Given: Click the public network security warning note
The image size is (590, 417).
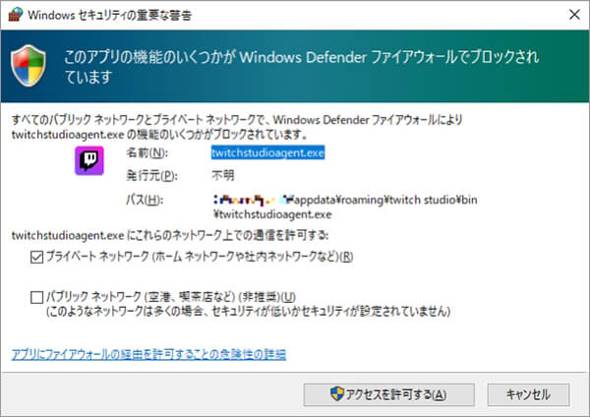Looking at the screenshot, I should pyautogui.click(x=249, y=311).
